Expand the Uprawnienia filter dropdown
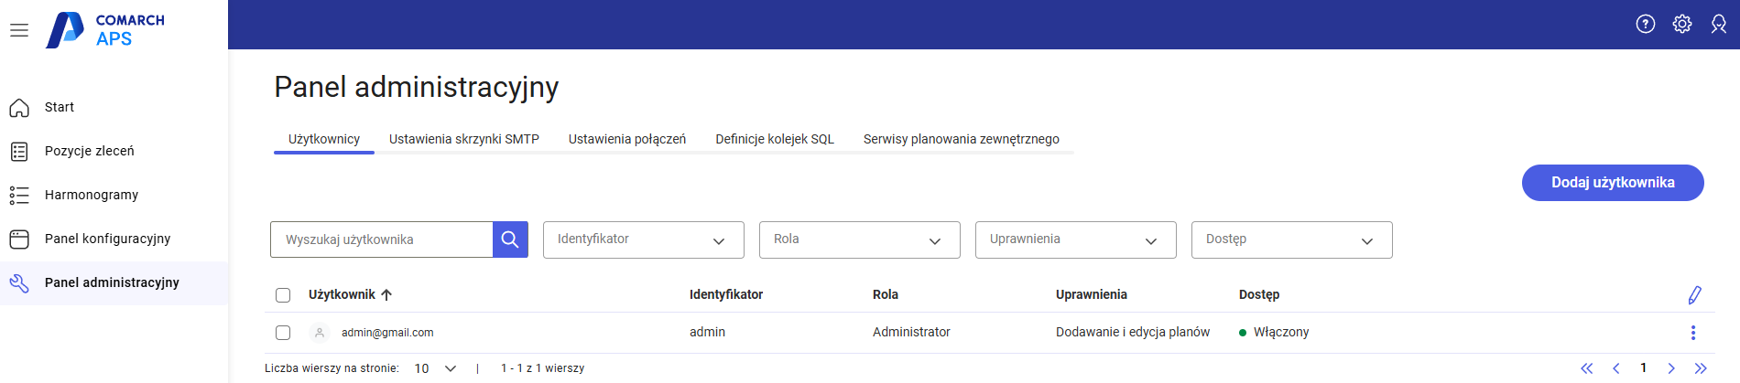 point(1075,239)
